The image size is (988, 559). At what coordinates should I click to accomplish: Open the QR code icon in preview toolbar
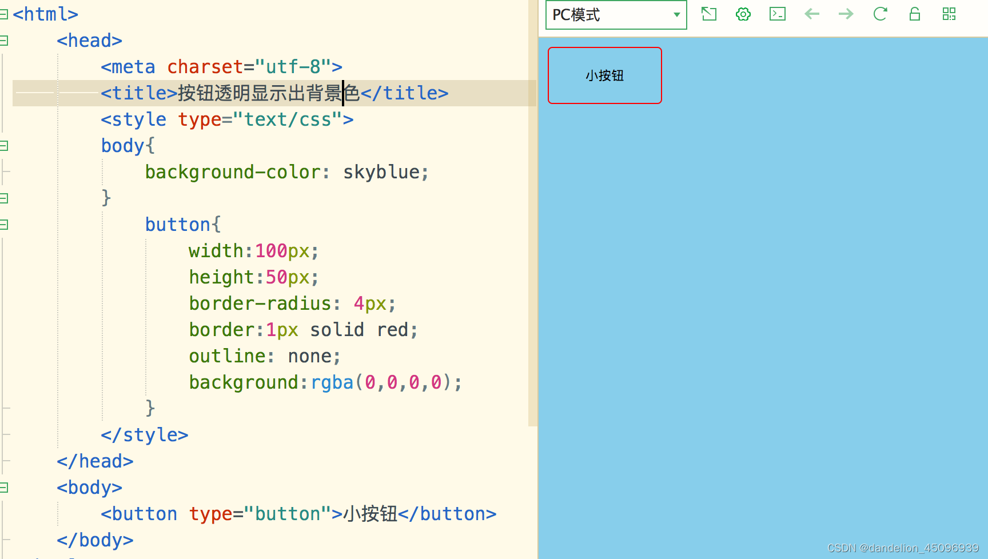click(949, 14)
